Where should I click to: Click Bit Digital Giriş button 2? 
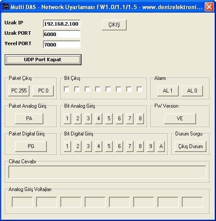pos(78,146)
